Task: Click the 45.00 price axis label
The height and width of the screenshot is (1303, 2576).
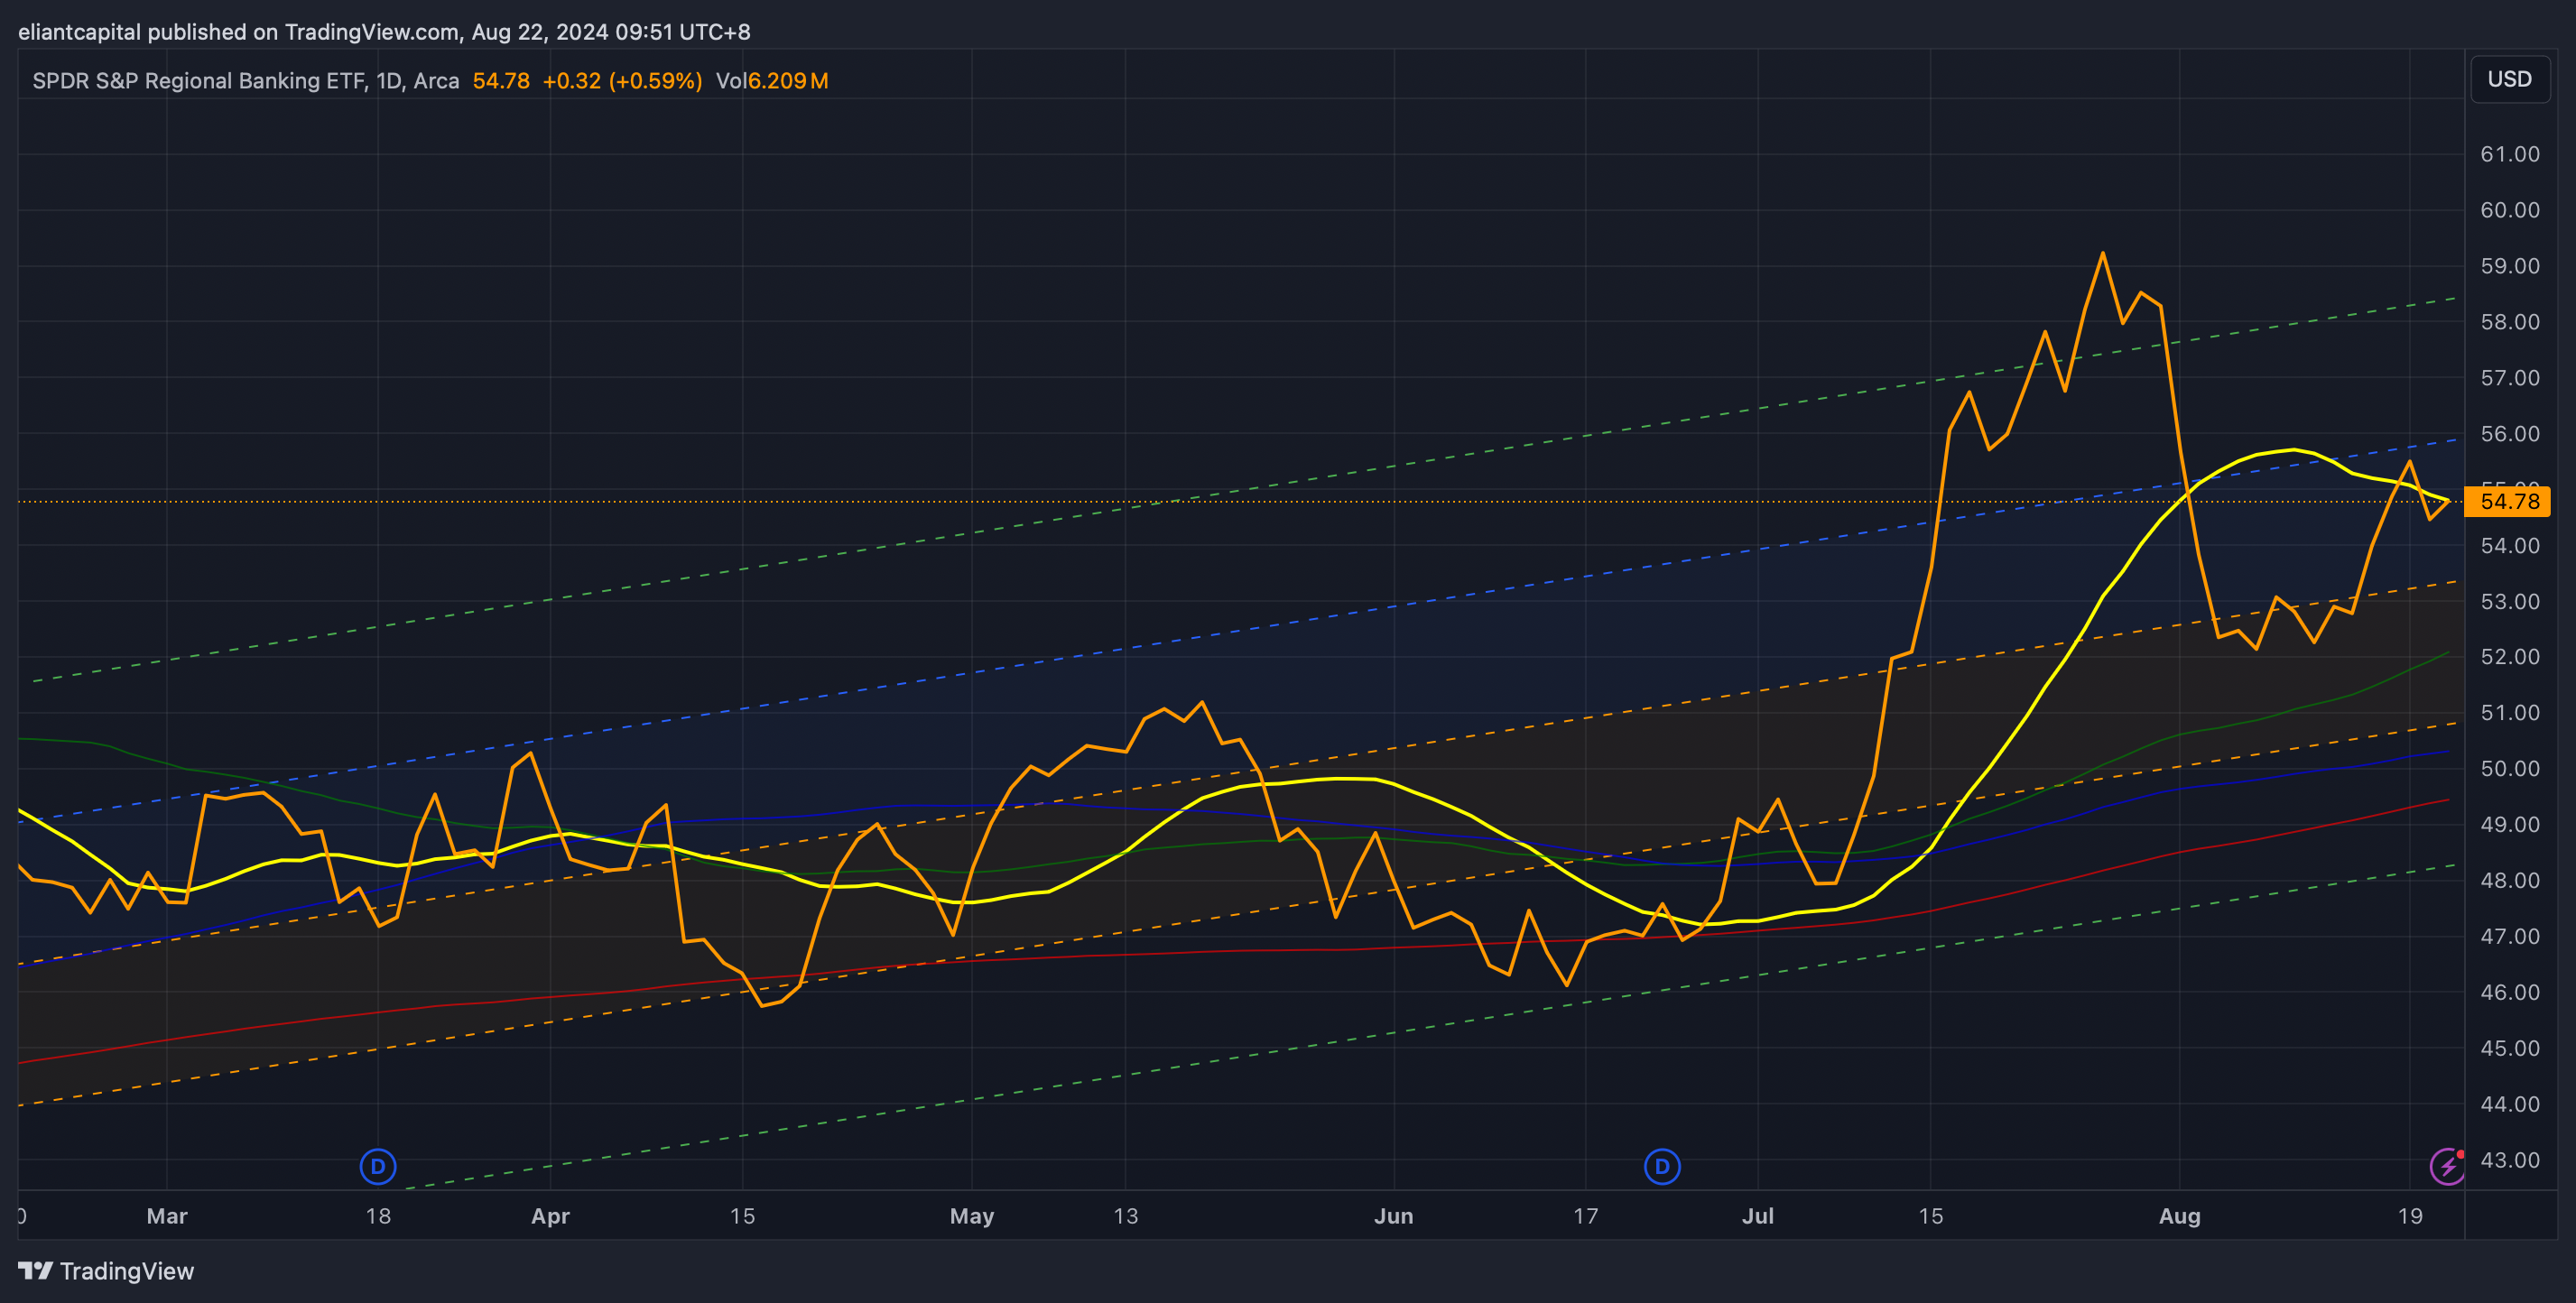Action: coord(2510,1049)
